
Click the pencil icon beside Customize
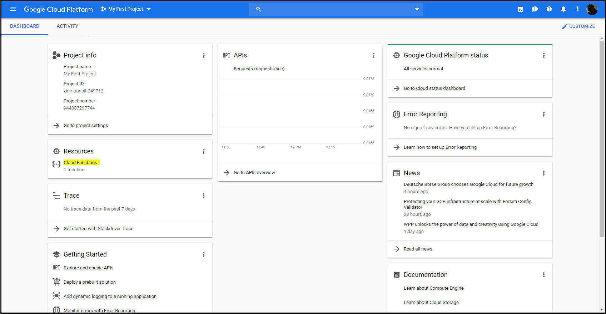565,26
